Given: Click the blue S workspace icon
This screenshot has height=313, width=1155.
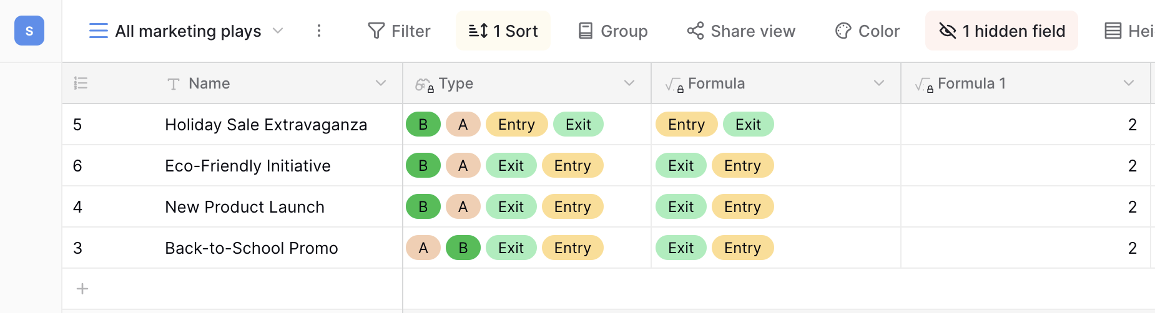Looking at the screenshot, I should (29, 31).
